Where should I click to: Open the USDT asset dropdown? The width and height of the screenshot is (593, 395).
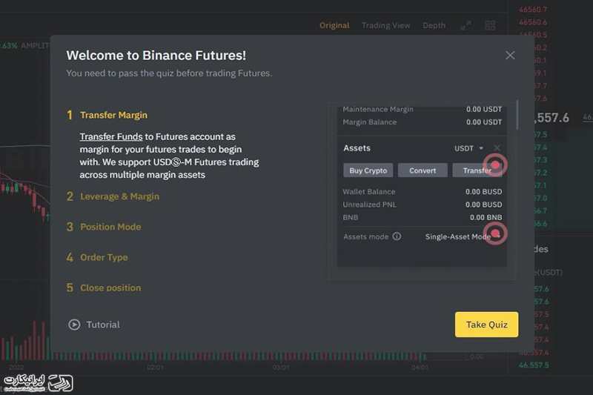click(x=468, y=148)
